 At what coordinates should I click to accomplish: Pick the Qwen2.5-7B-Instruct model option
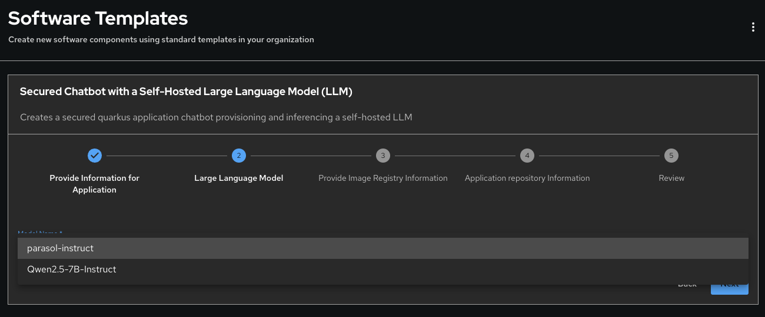point(72,269)
